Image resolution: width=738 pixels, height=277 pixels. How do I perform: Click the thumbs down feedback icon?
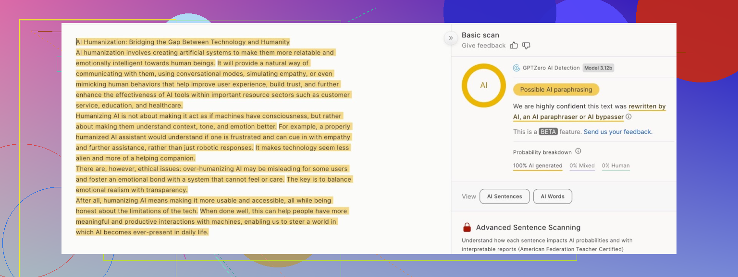[526, 46]
